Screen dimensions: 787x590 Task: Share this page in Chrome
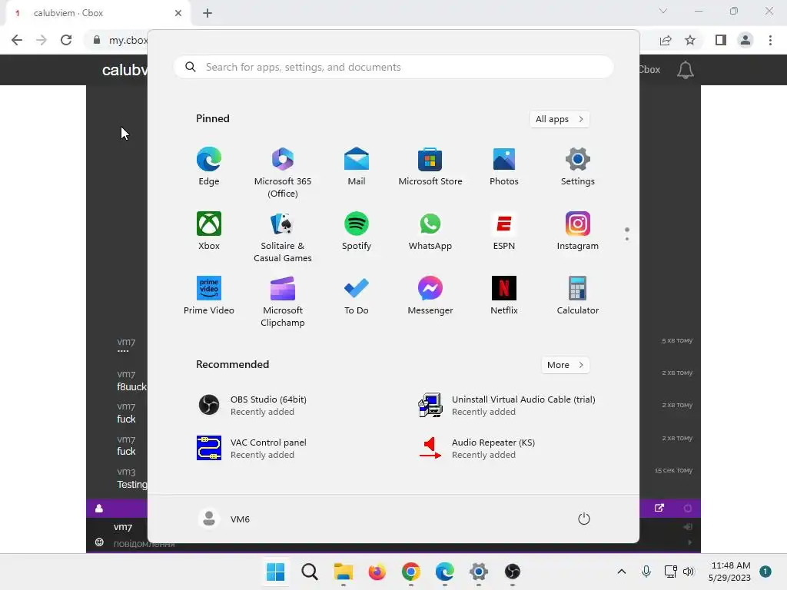pyautogui.click(x=666, y=40)
